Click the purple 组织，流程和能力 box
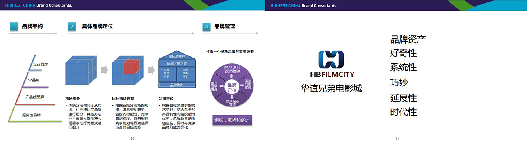527x148 pixels. pyautogui.click(x=232, y=120)
